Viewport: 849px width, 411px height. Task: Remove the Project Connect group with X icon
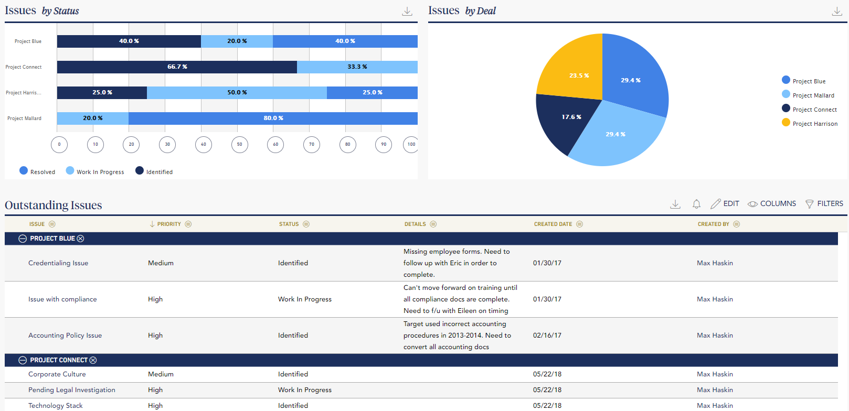coord(93,360)
